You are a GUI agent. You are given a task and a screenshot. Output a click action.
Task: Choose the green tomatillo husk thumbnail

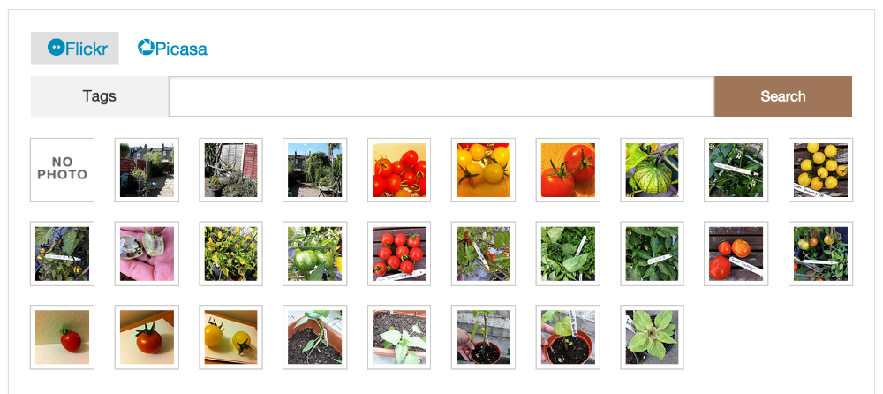[x=652, y=170]
